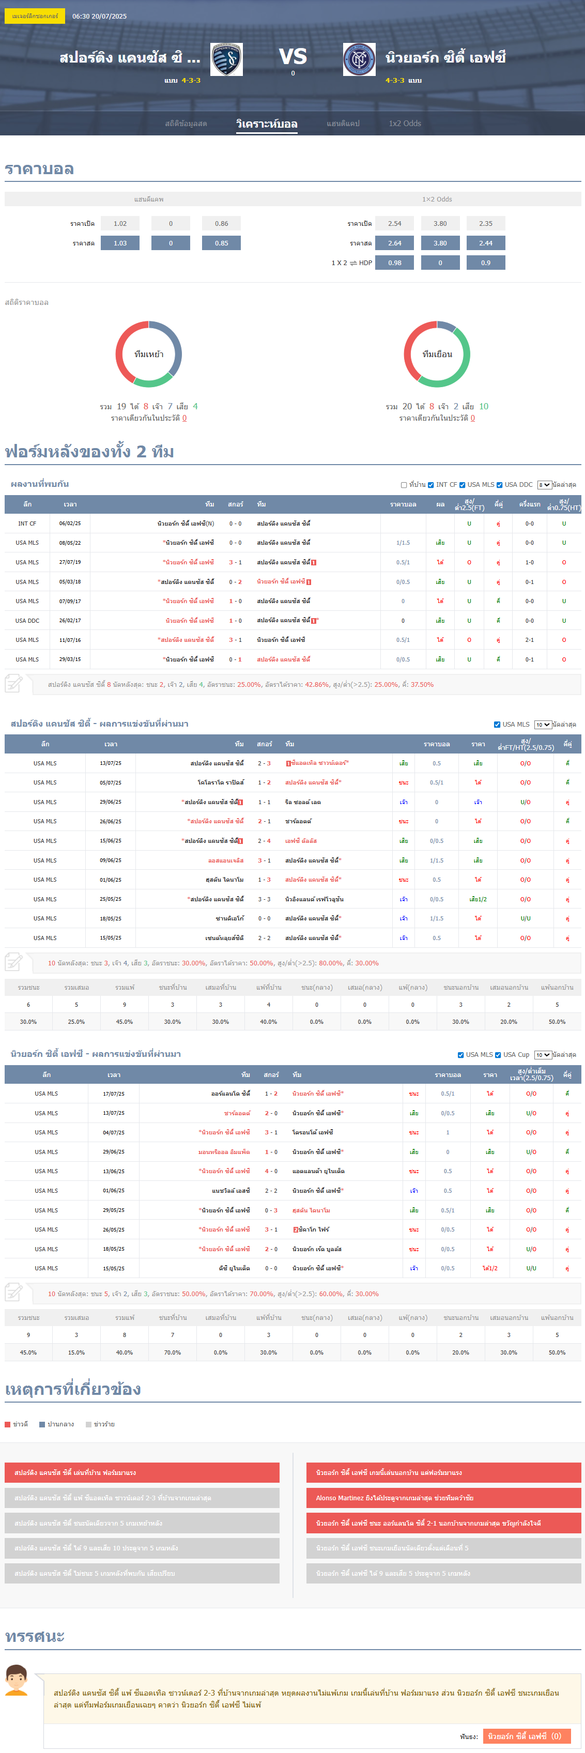Click the 2.35 opening 1x2 odds cell
Image resolution: width=585 pixels, height=1753 pixels.
486,223
